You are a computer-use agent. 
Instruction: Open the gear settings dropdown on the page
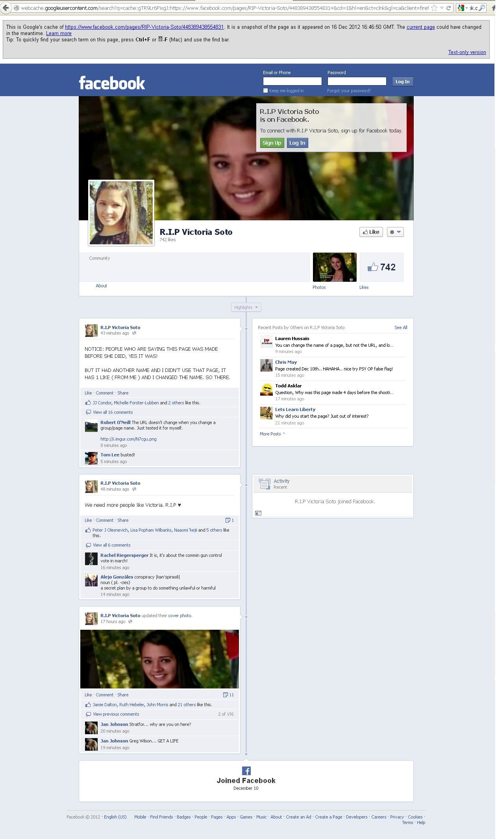coord(395,232)
